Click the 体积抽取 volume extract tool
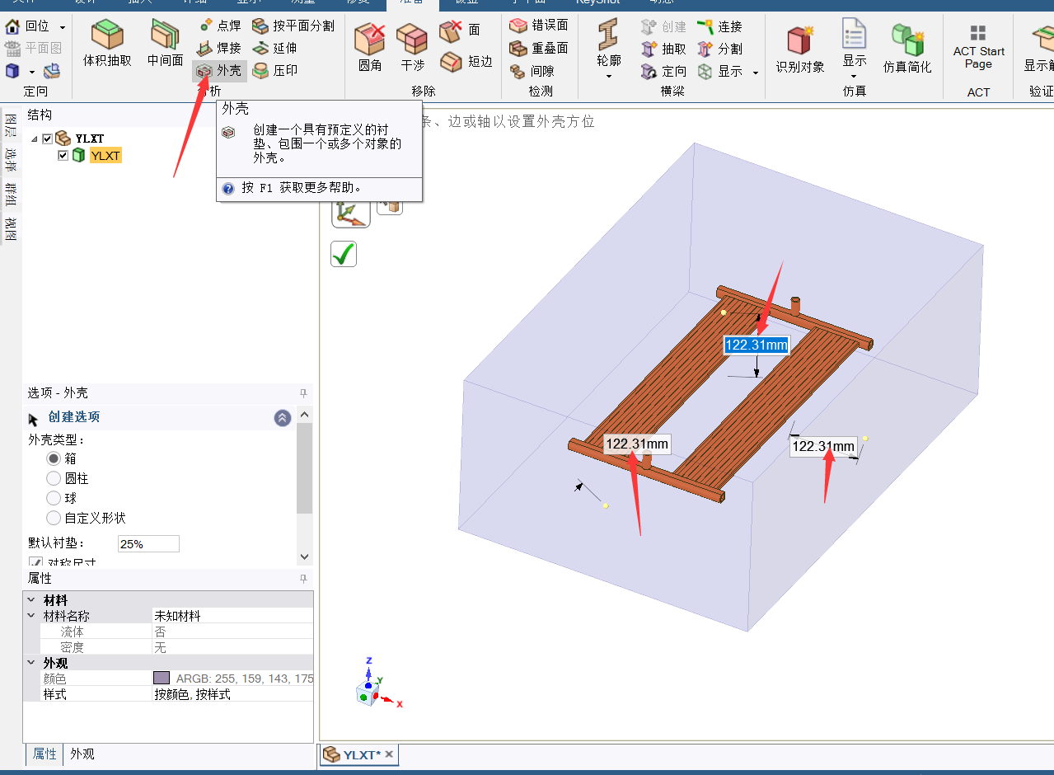 (107, 45)
